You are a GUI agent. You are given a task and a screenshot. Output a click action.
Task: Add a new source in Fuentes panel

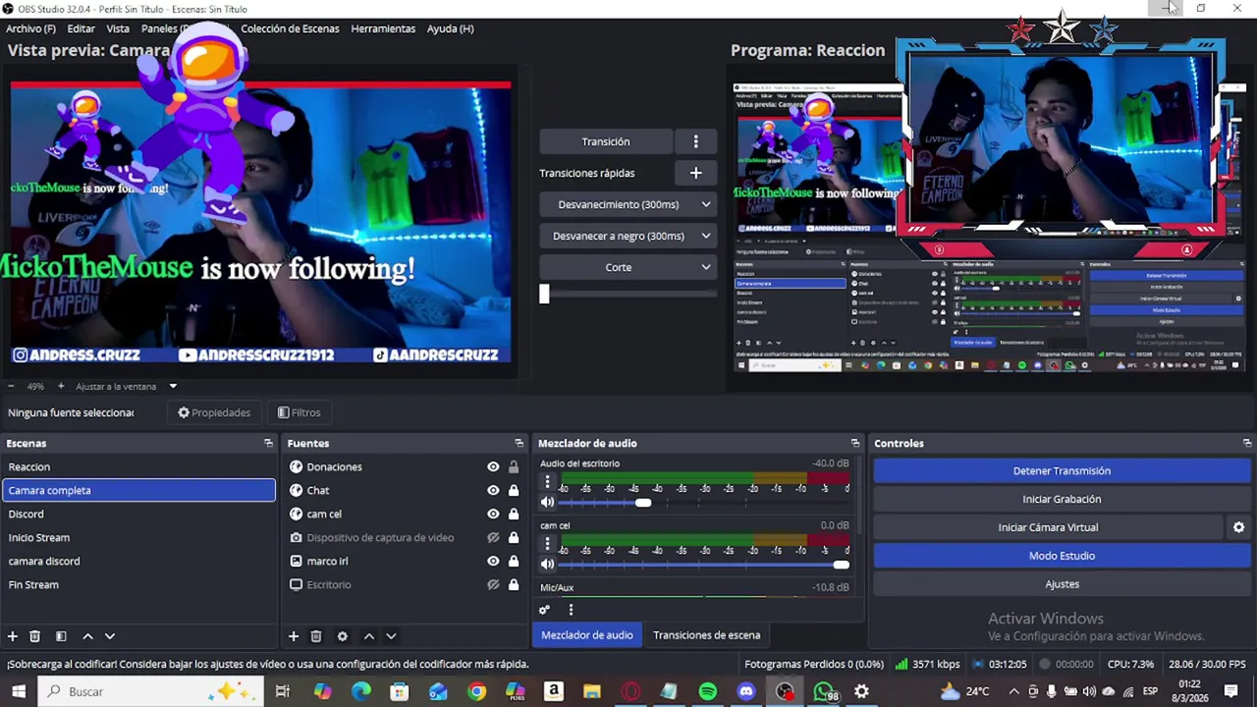[x=294, y=636]
